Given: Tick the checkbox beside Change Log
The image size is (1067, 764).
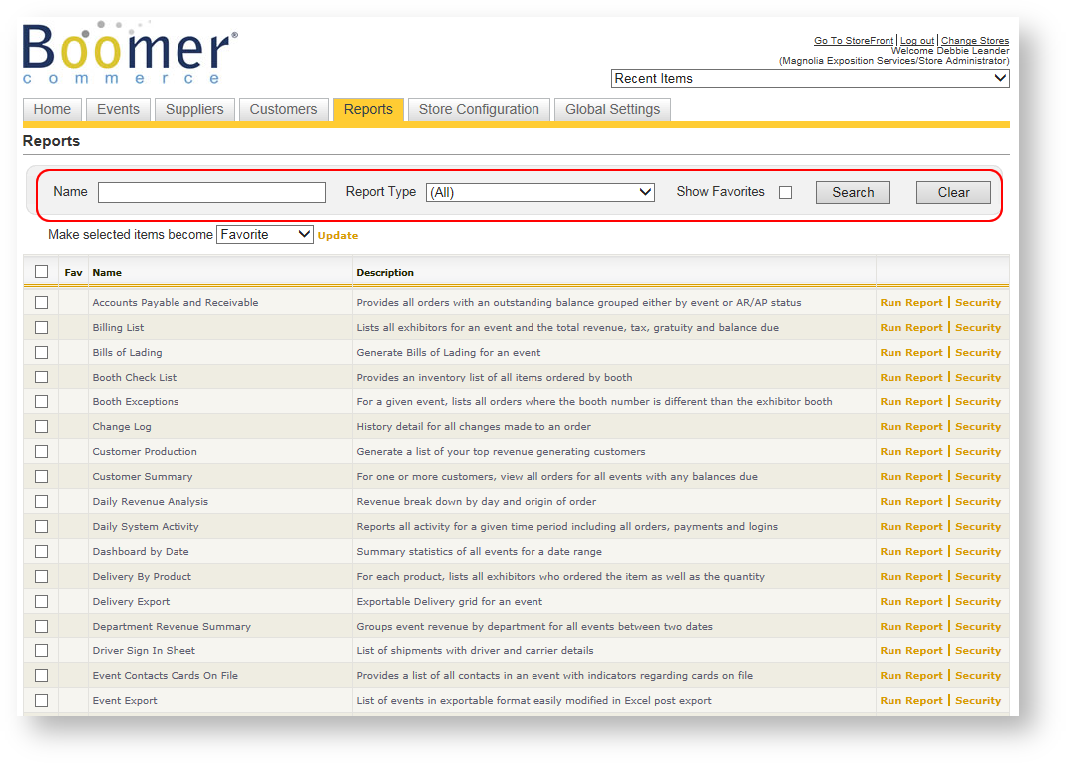Looking at the screenshot, I should (41, 426).
